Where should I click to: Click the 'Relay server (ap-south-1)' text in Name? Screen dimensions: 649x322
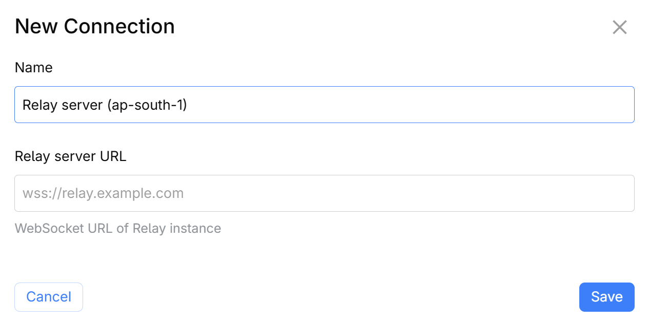pos(105,105)
